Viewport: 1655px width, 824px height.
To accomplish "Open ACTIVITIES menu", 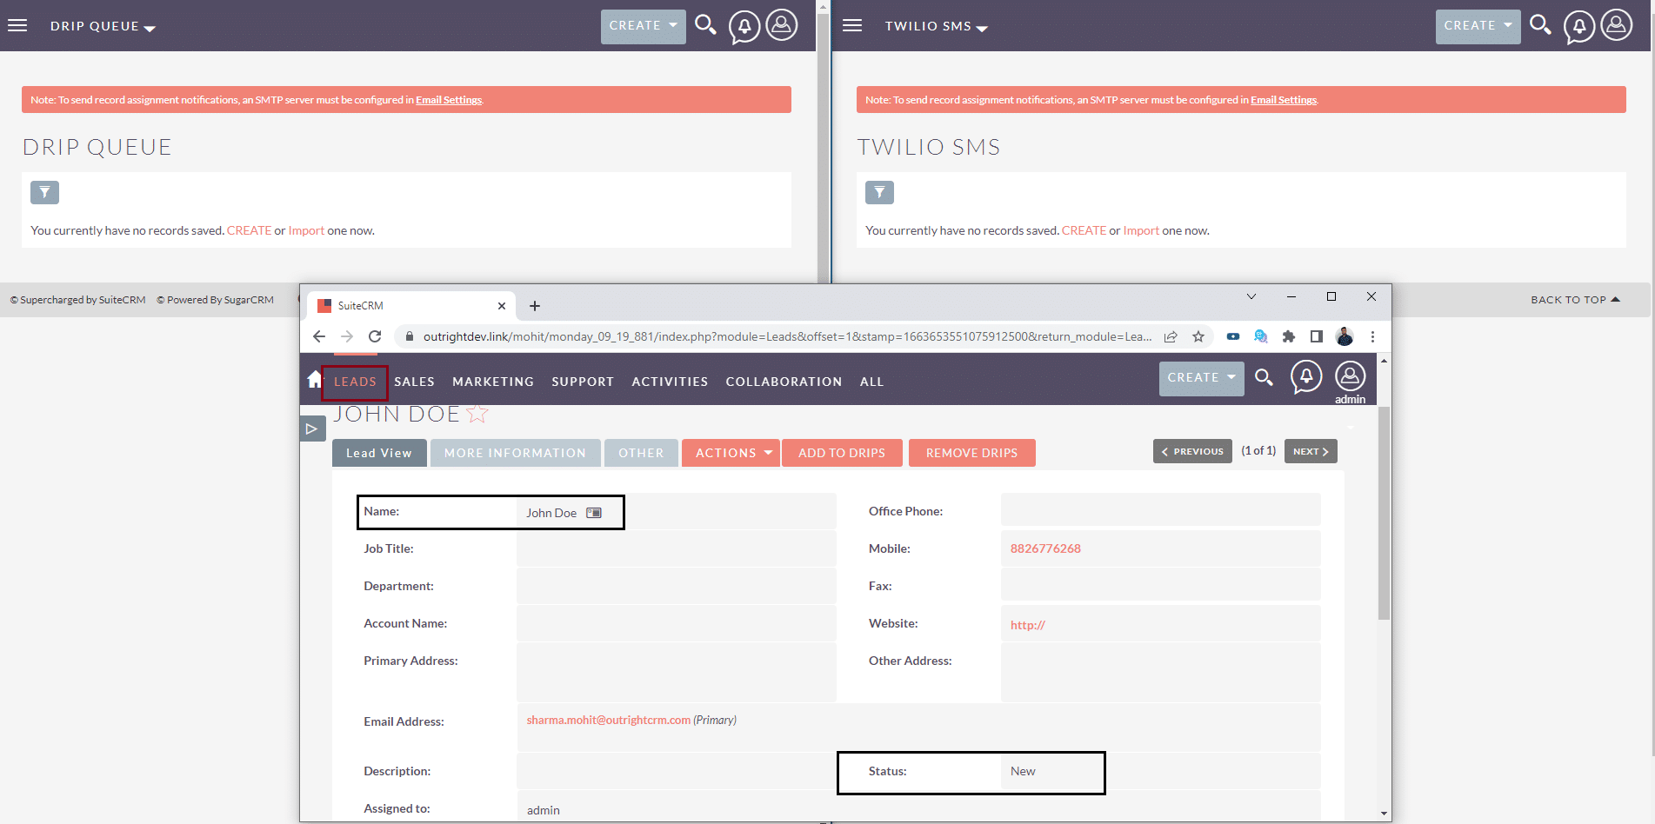I will (x=670, y=382).
